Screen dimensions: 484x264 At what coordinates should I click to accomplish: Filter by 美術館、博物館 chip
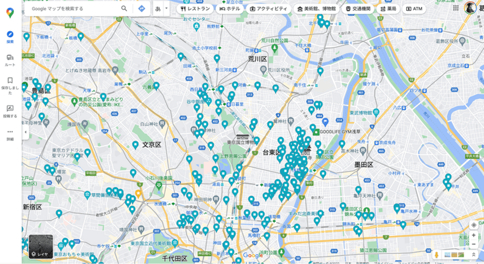coord(316,9)
